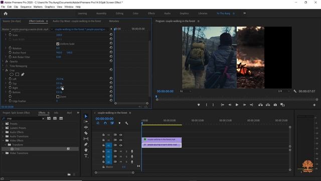
Task: Open zoom level Fit dropdown
Action: point(186,91)
